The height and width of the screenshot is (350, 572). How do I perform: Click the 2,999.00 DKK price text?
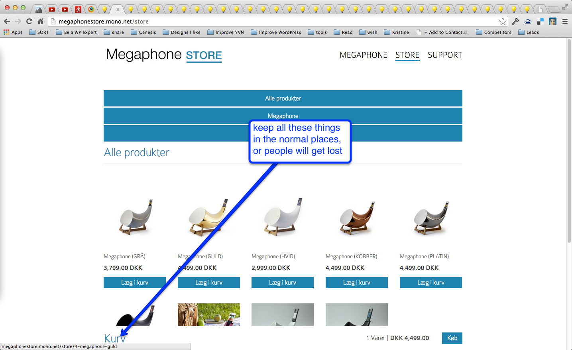pyautogui.click(x=271, y=268)
